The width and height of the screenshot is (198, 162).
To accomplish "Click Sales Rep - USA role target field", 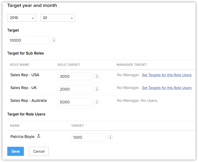I will (75, 76).
